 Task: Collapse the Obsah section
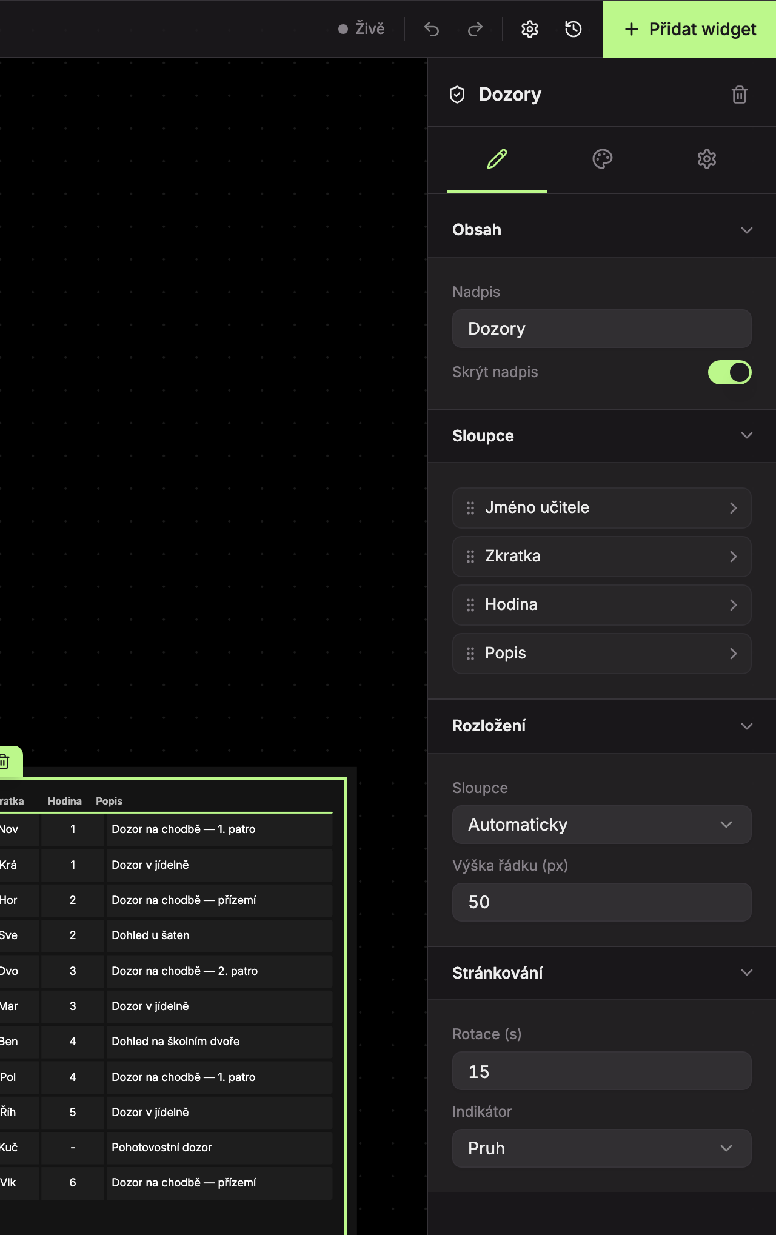[x=602, y=230]
